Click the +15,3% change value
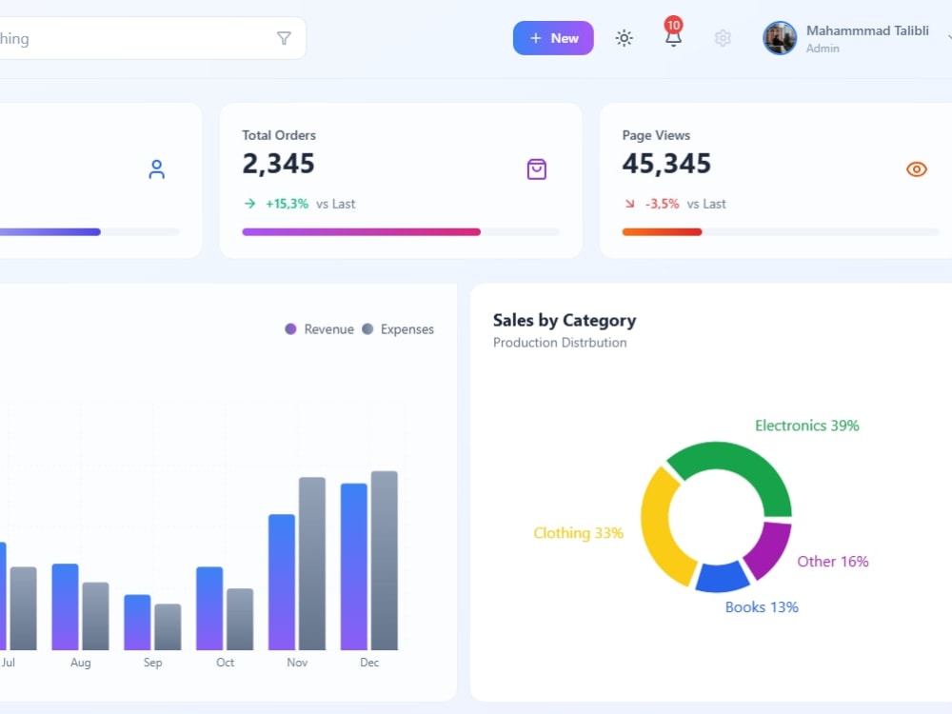This screenshot has height=714, width=952. tap(288, 204)
